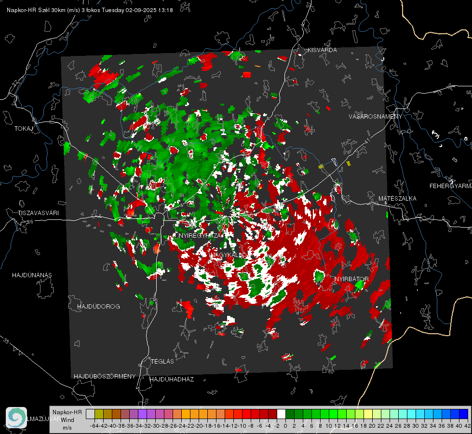The width and height of the screenshot is (472, 434).
Task: Pick the deep blue swatch between 40 and 42
Action: [x=464, y=414]
